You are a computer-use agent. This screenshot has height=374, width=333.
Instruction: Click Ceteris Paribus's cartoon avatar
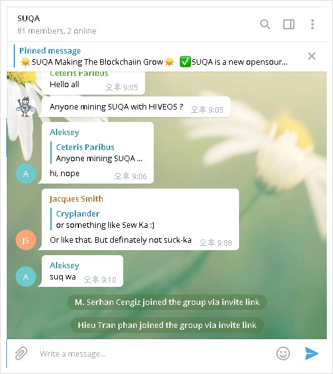click(x=26, y=107)
